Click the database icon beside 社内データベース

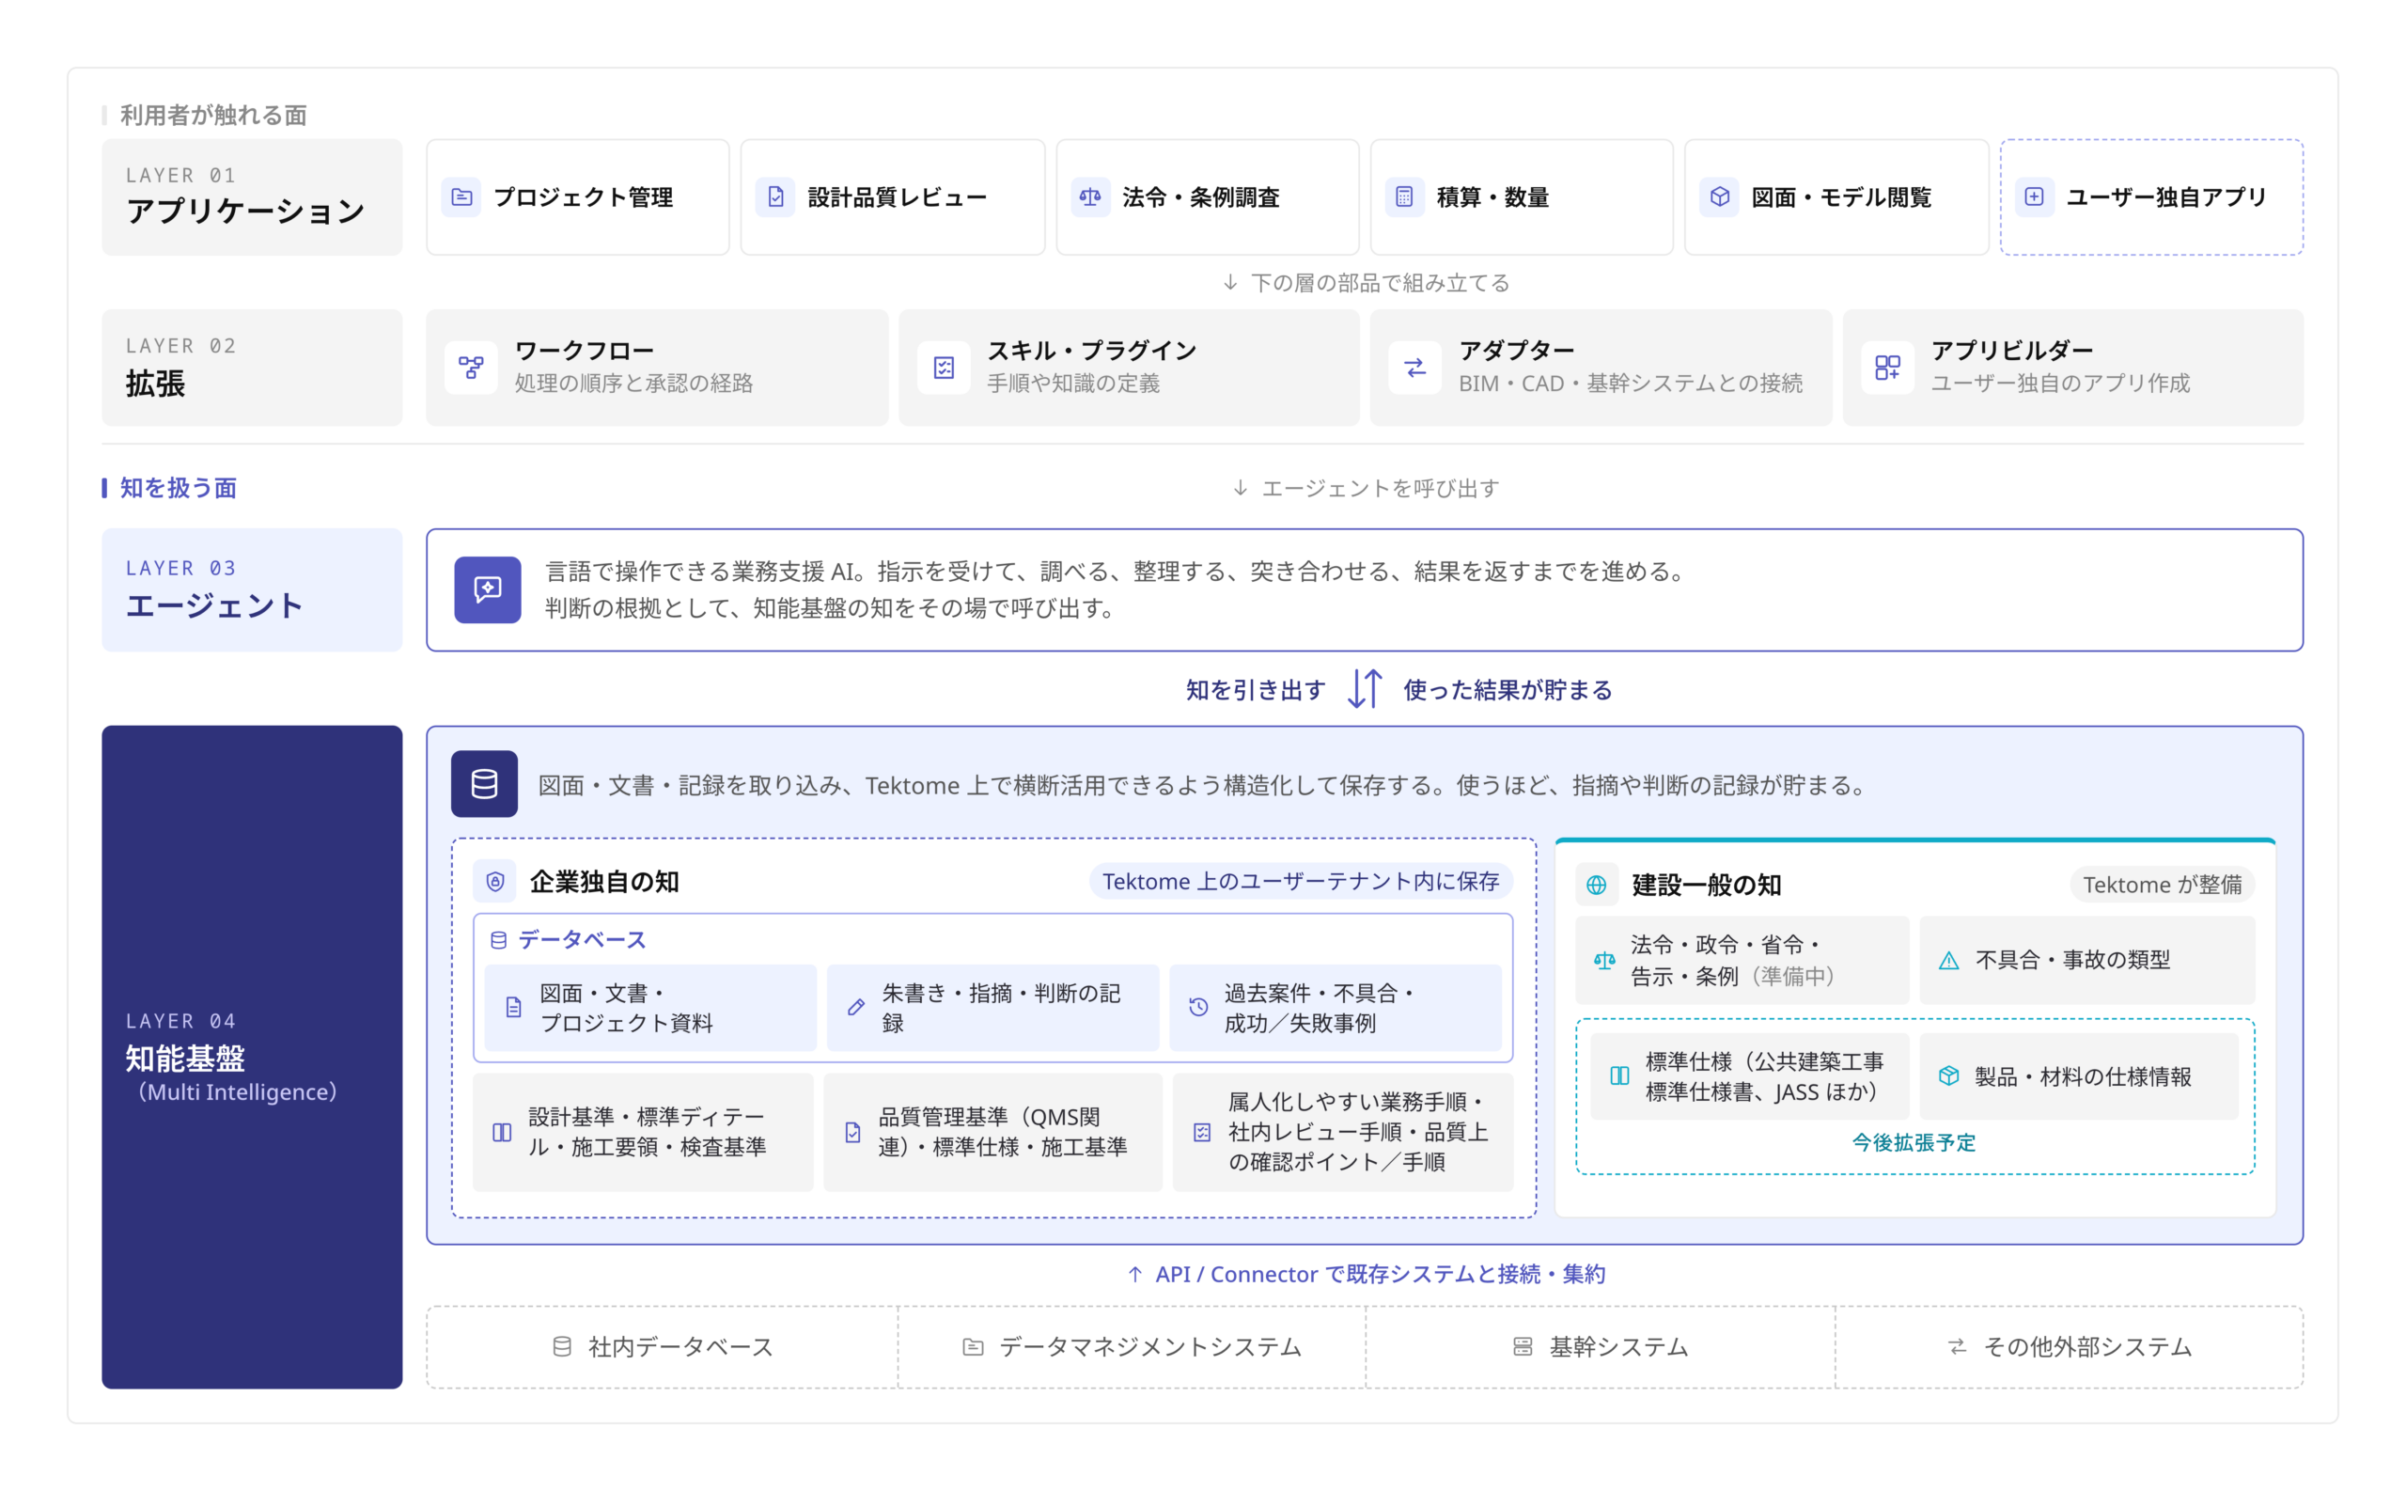tap(562, 1346)
